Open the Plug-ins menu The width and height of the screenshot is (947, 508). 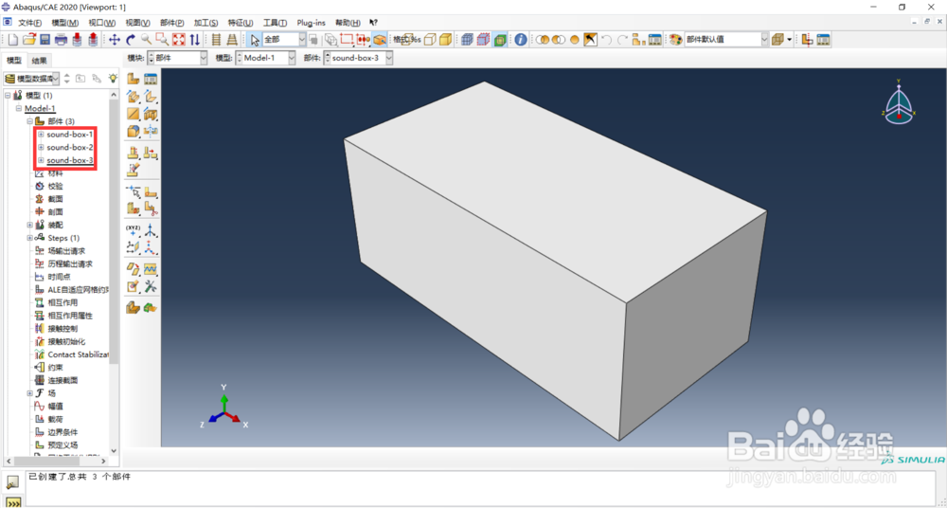point(311,23)
